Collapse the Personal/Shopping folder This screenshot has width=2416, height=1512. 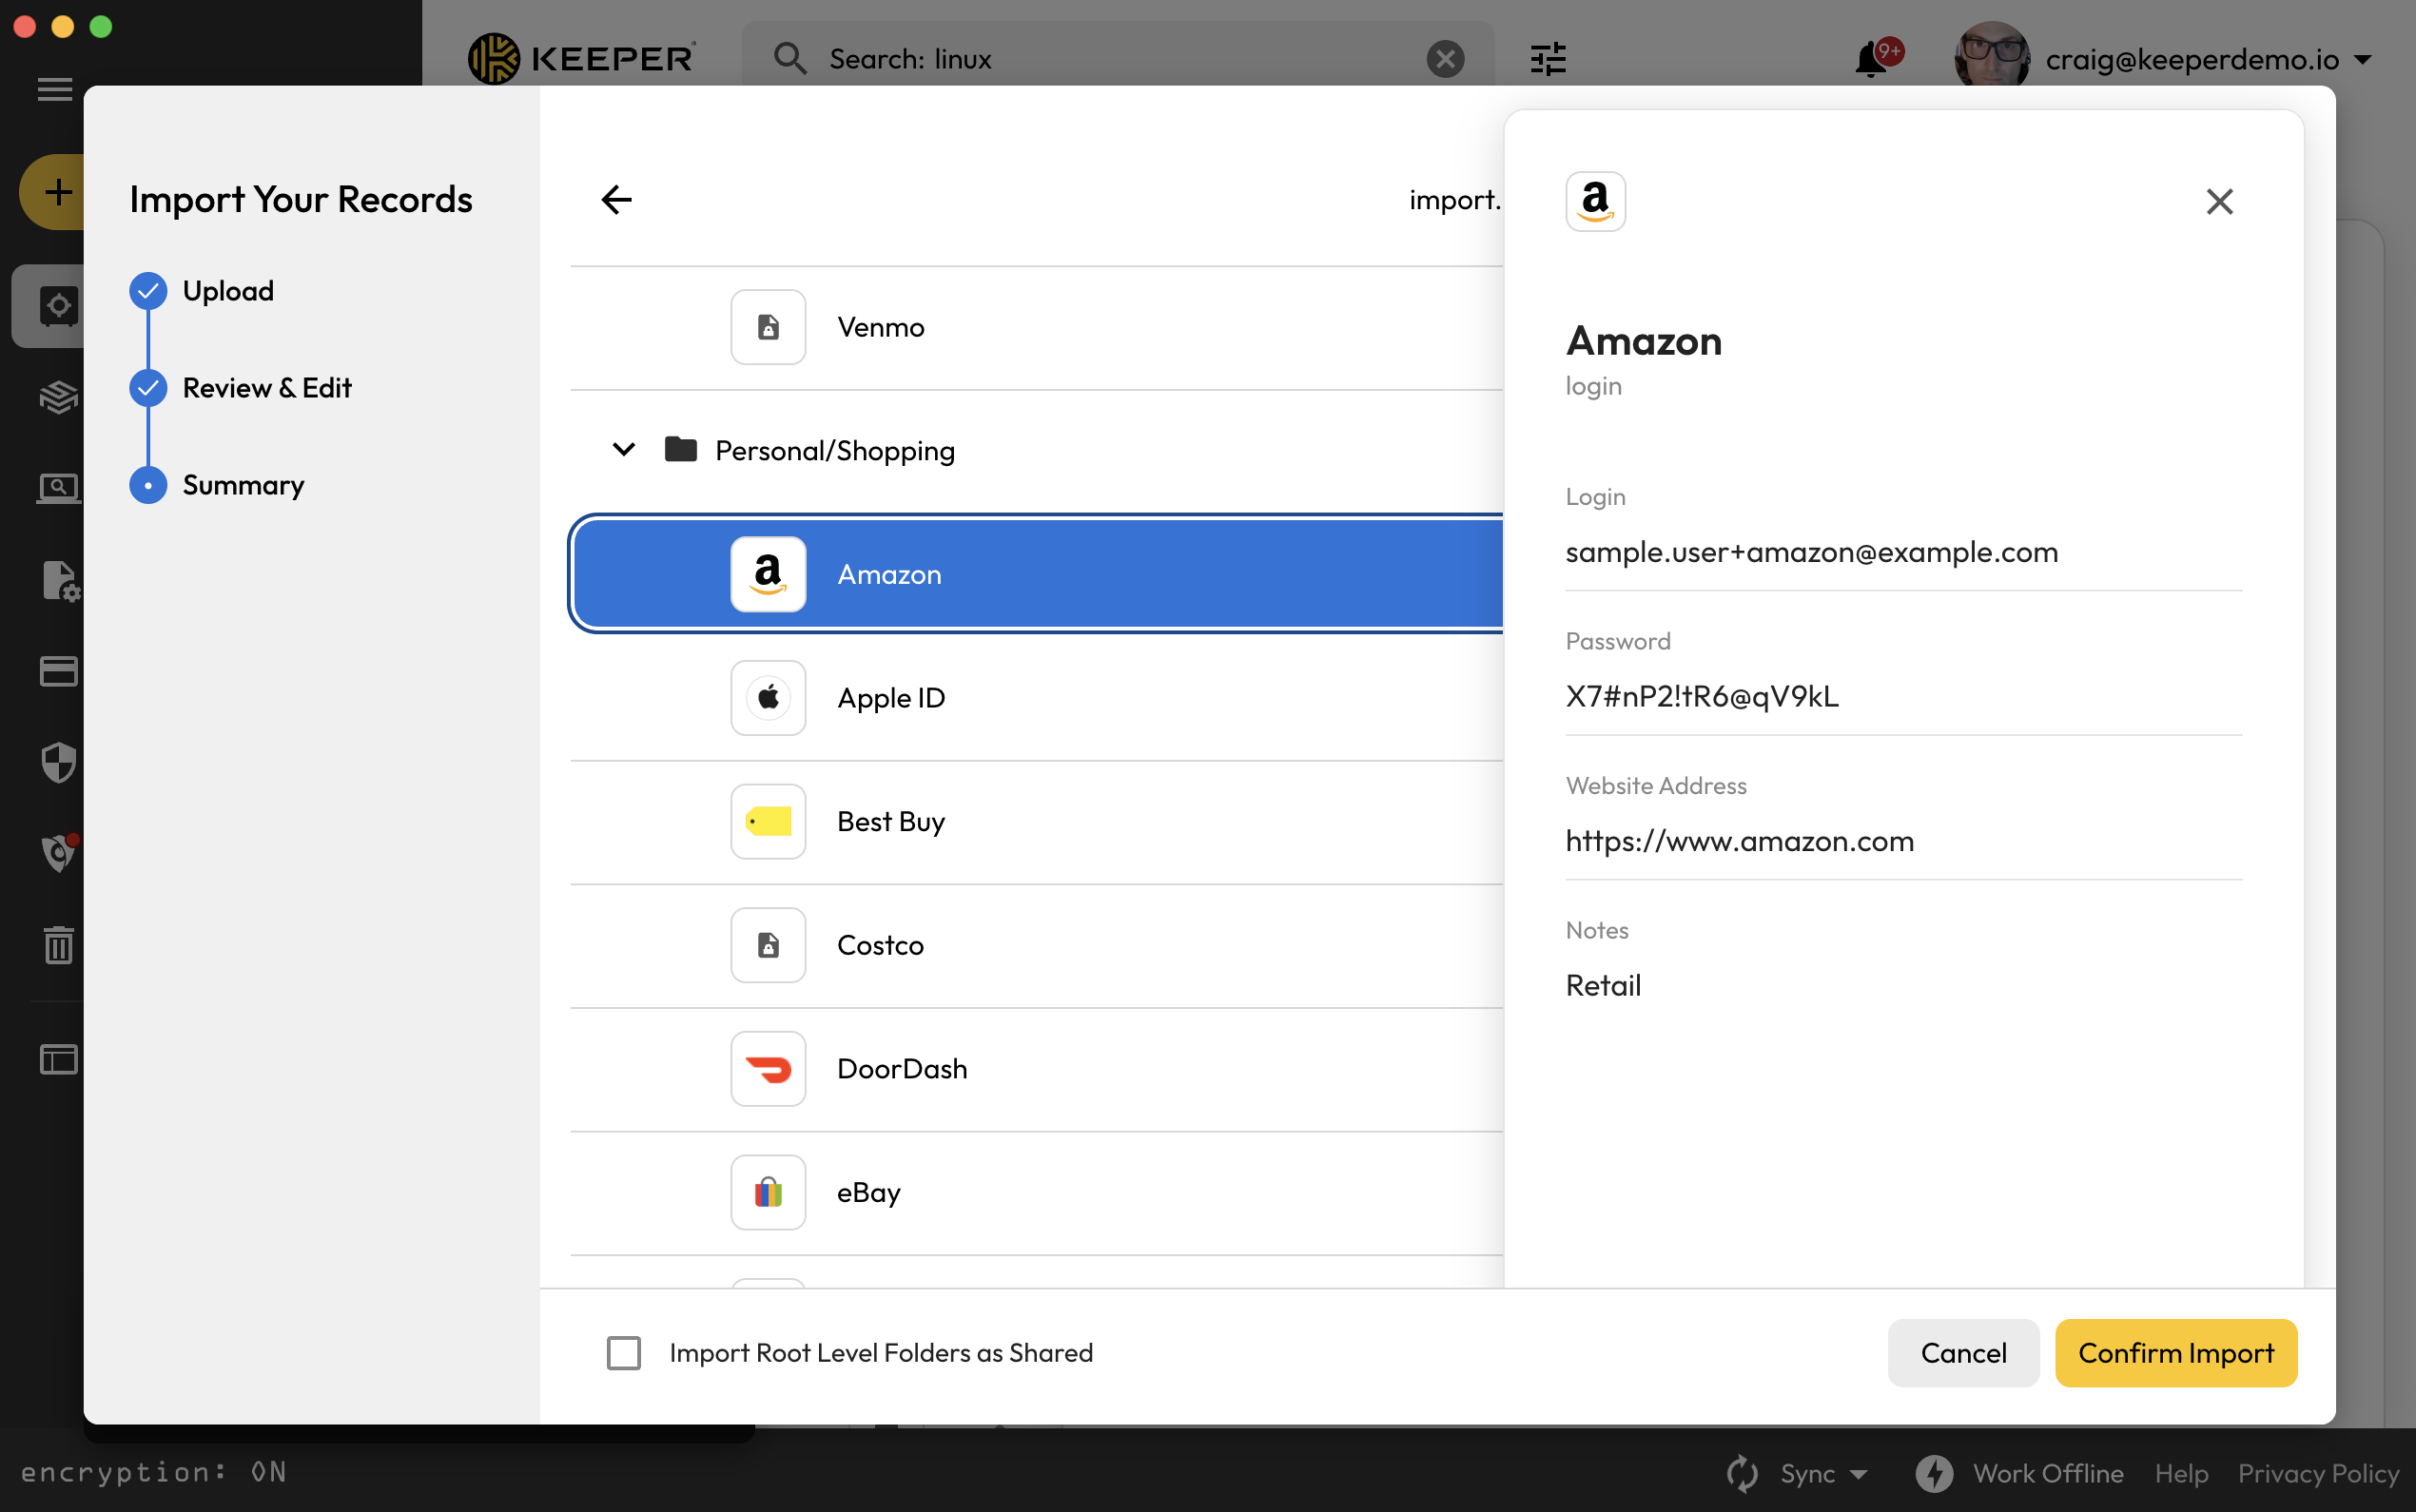[x=623, y=450]
